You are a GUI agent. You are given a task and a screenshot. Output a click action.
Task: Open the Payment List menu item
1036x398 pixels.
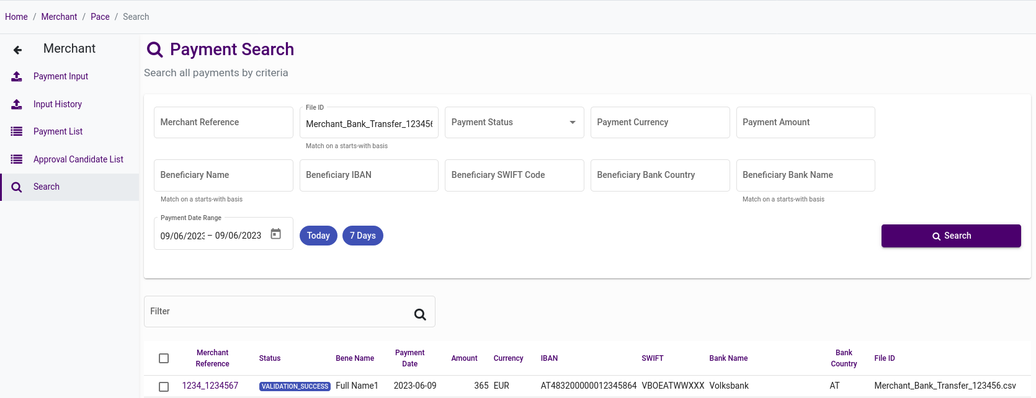tap(58, 131)
